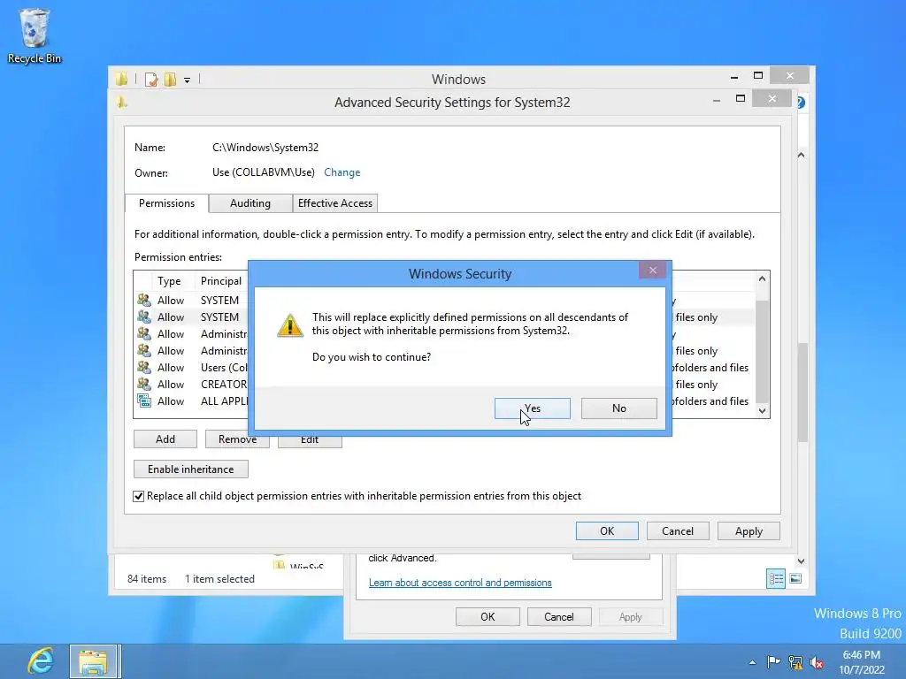Uncheck Replace all child object permission entries
906x679 pixels.
pos(139,496)
